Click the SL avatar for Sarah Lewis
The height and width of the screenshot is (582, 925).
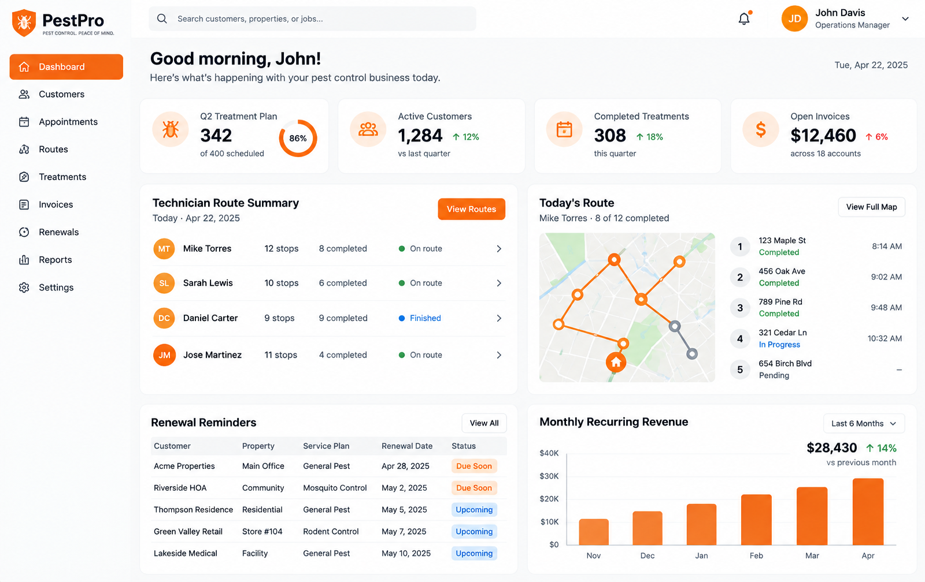[164, 283]
